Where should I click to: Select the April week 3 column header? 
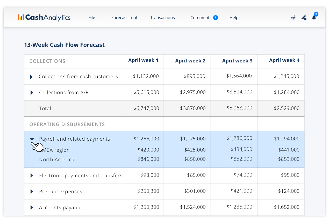237,61
